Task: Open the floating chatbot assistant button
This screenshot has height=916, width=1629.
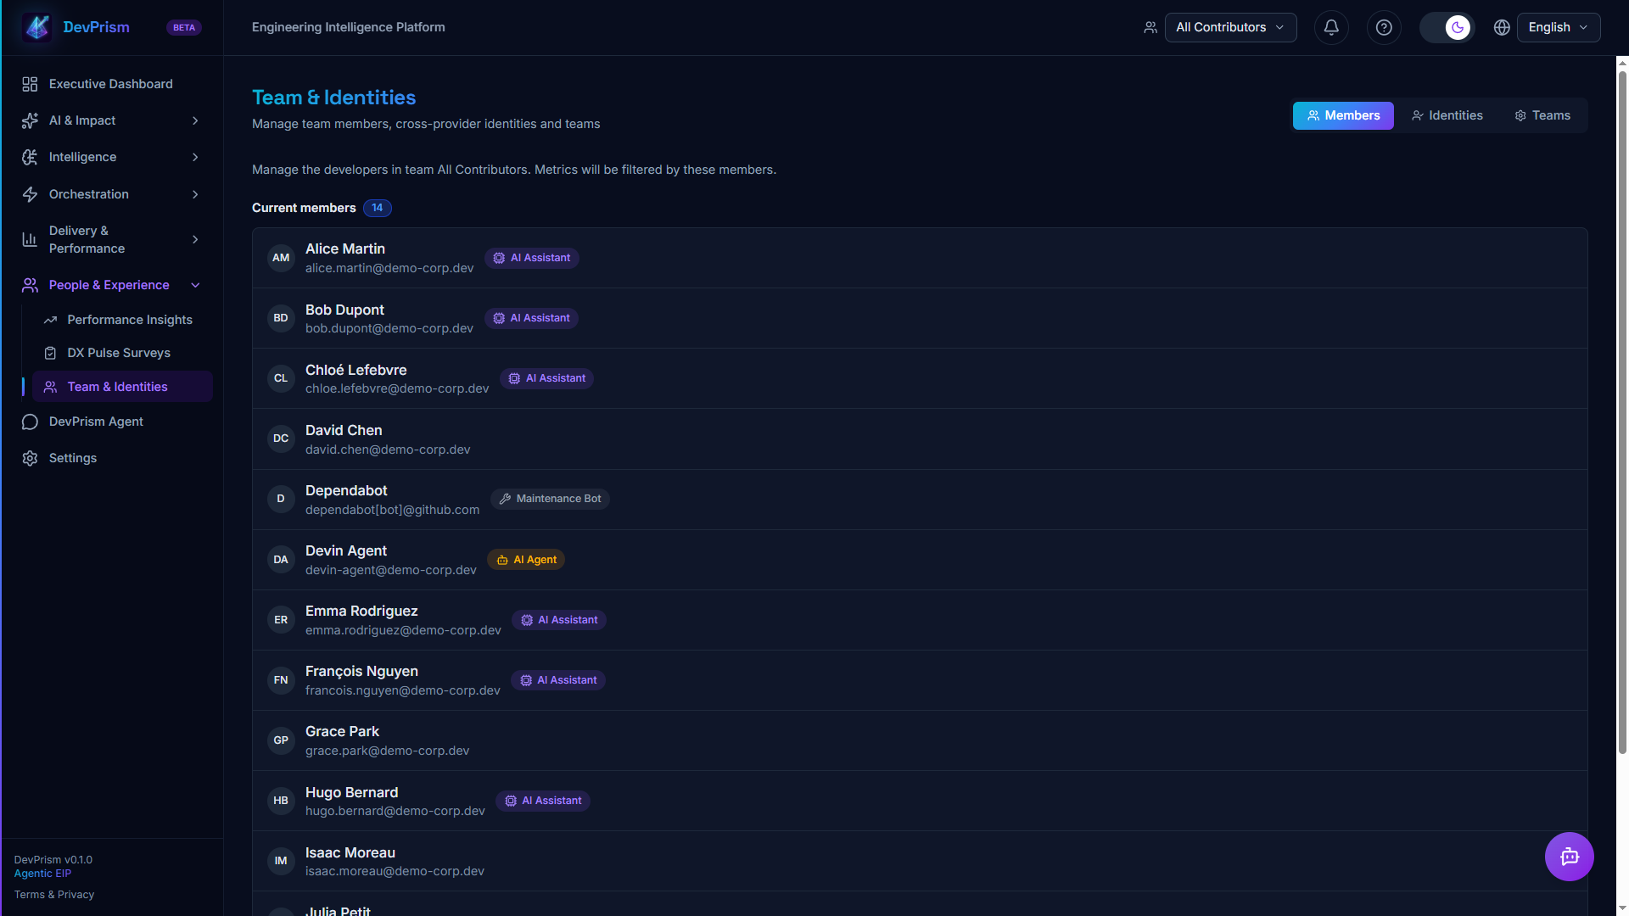Action: tap(1569, 857)
